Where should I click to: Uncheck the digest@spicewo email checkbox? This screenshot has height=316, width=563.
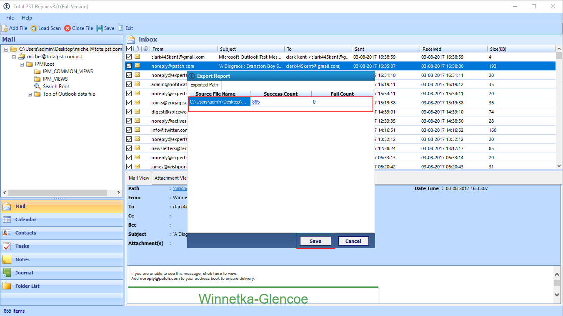(x=129, y=112)
